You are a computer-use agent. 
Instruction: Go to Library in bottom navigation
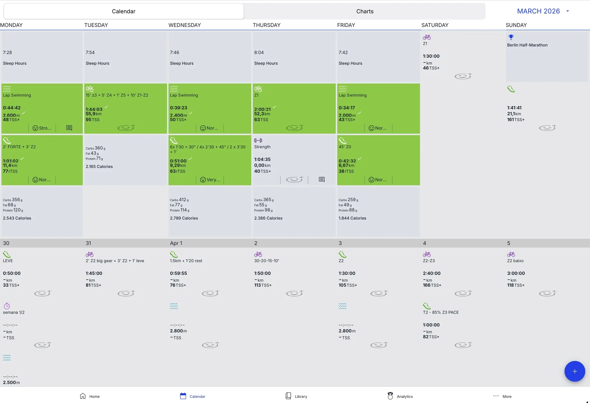point(296,396)
